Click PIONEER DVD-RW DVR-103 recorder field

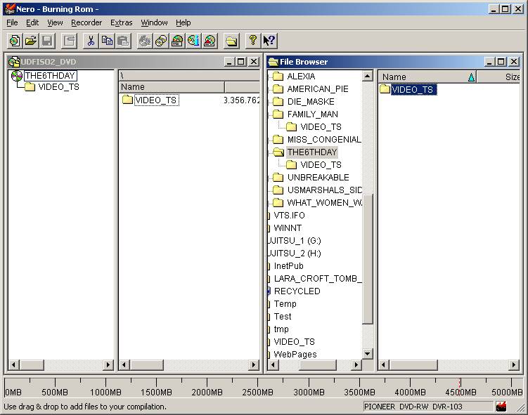click(428, 407)
